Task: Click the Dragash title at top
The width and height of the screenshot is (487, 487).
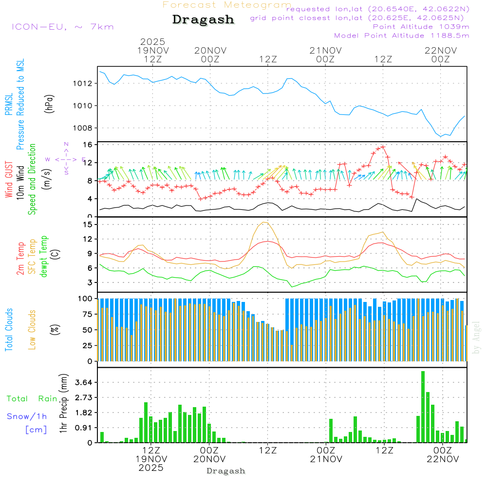Action: coord(203,20)
